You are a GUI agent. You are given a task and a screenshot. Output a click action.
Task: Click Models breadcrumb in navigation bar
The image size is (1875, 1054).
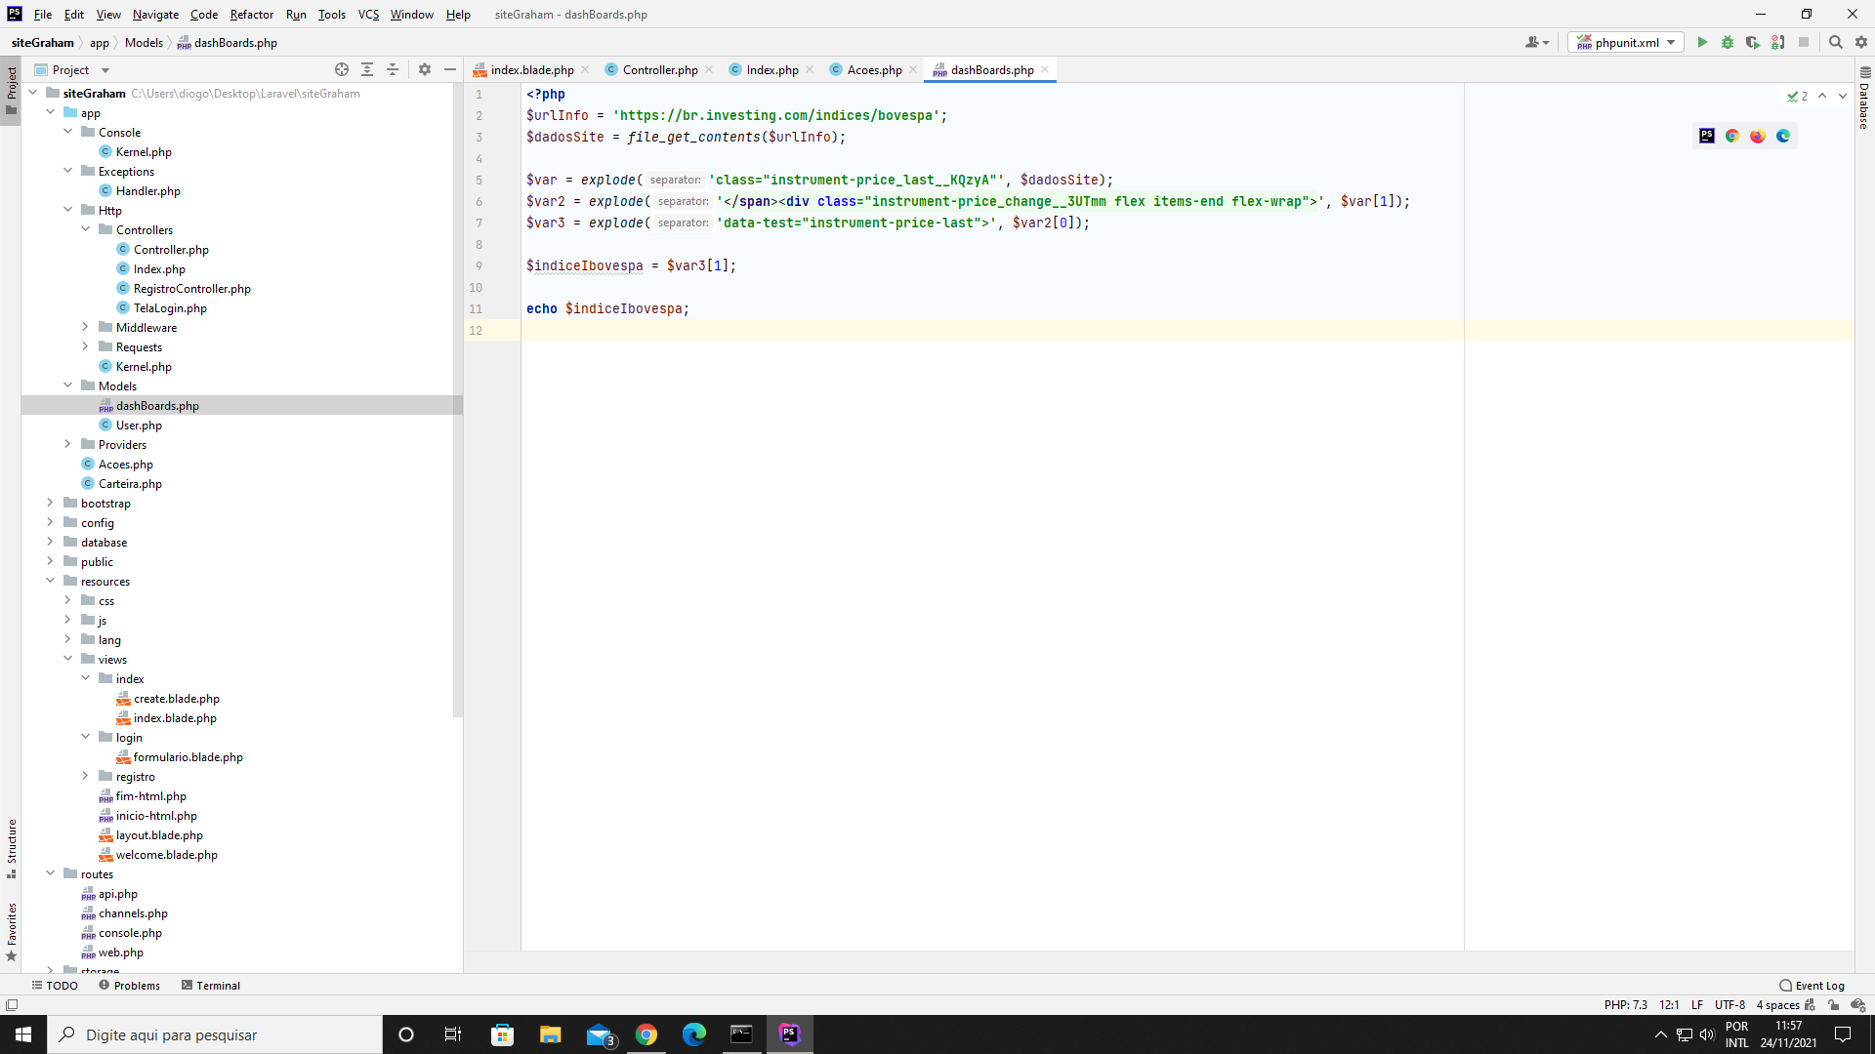coord(144,42)
